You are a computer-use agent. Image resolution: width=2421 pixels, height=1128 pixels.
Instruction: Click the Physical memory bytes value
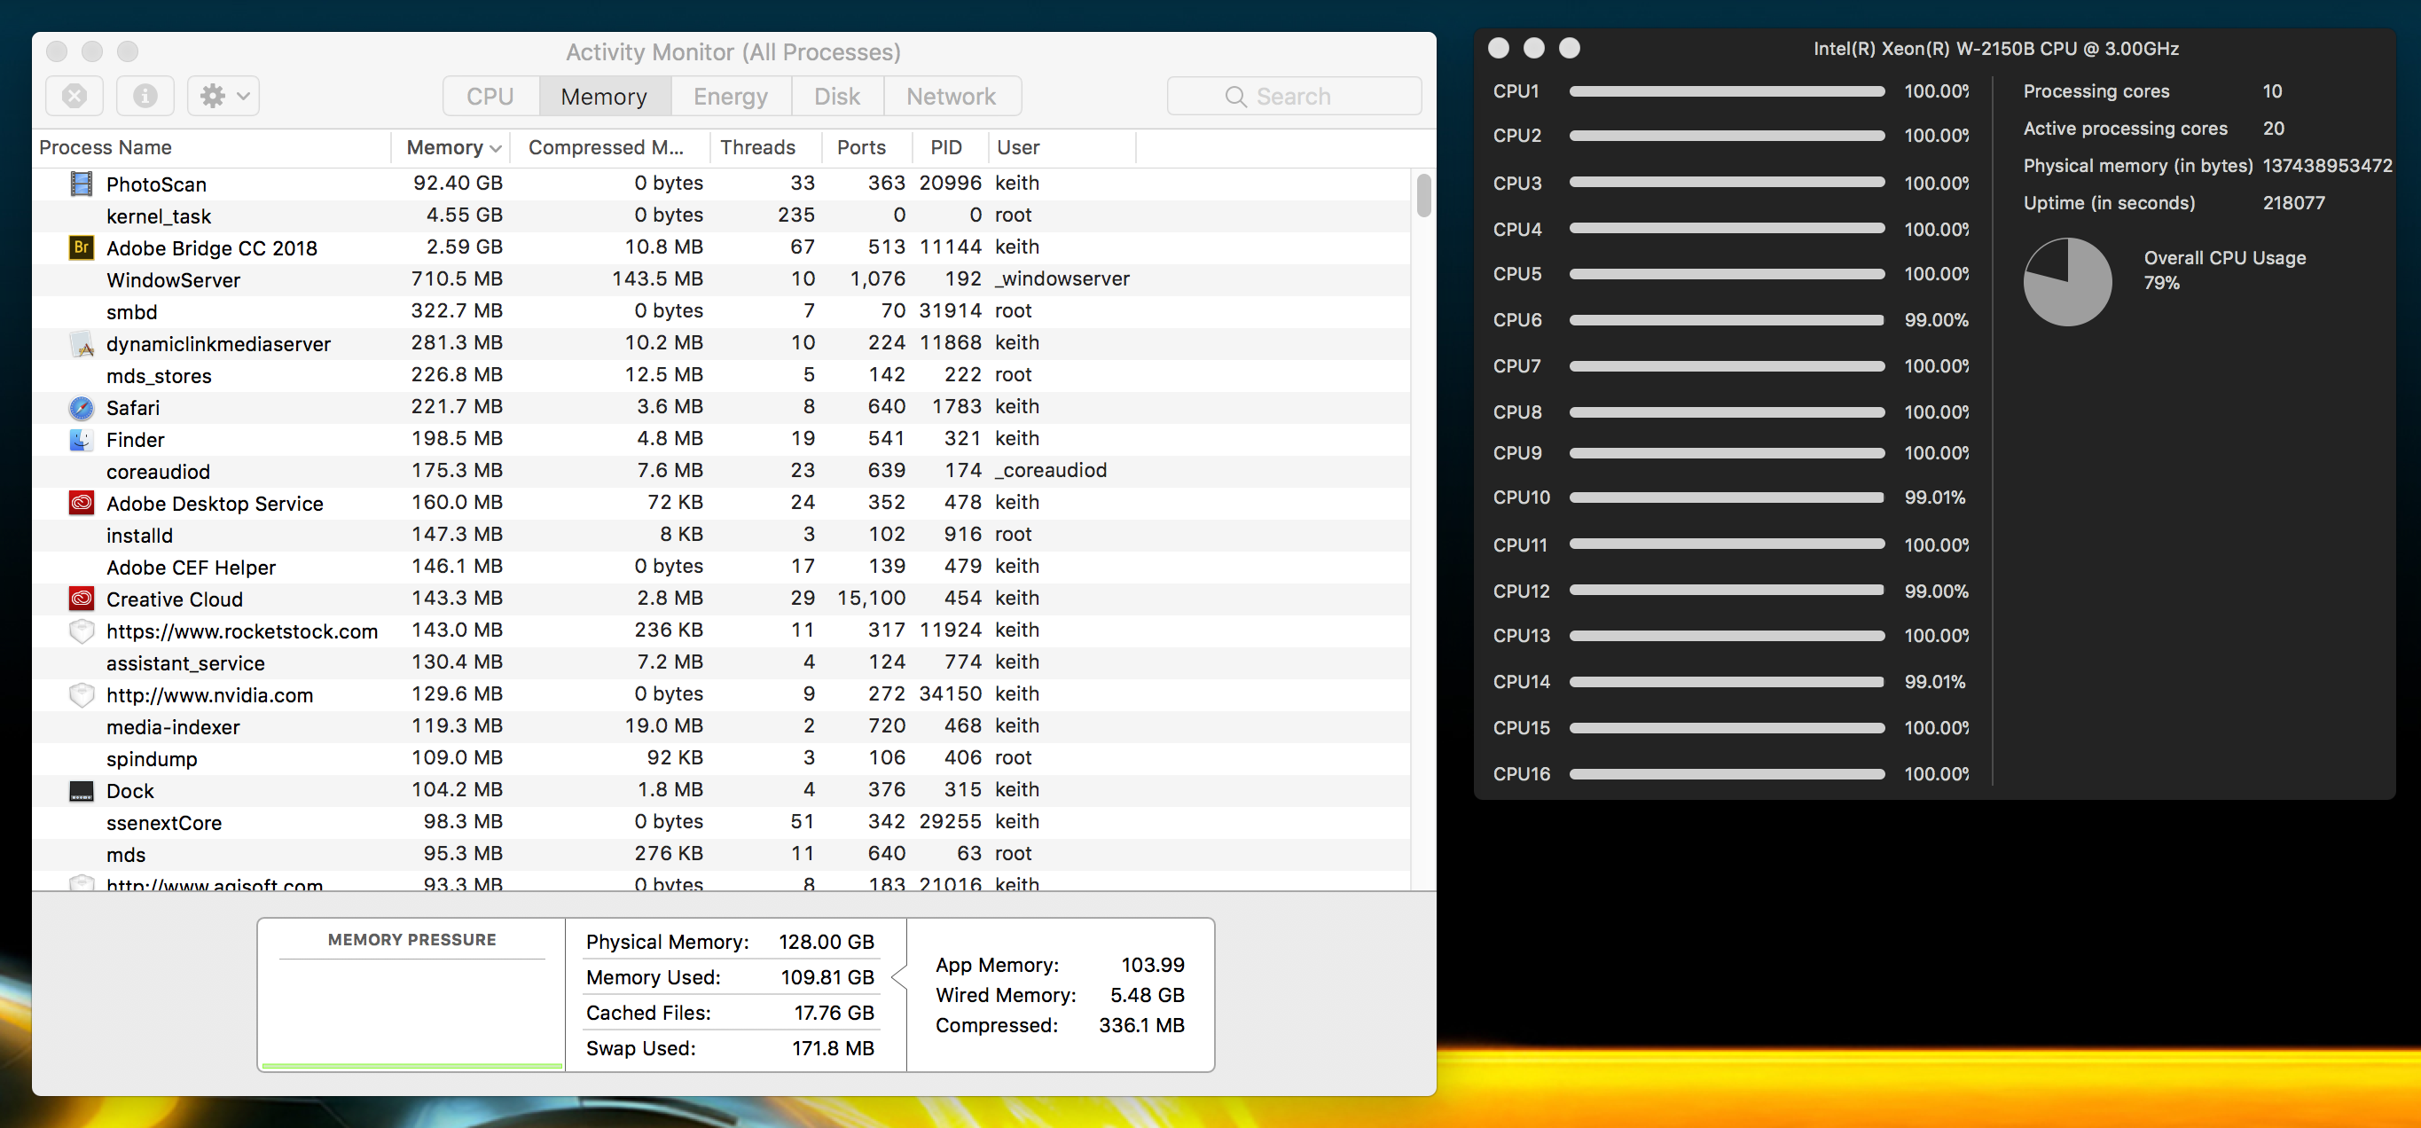tap(2326, 167)
